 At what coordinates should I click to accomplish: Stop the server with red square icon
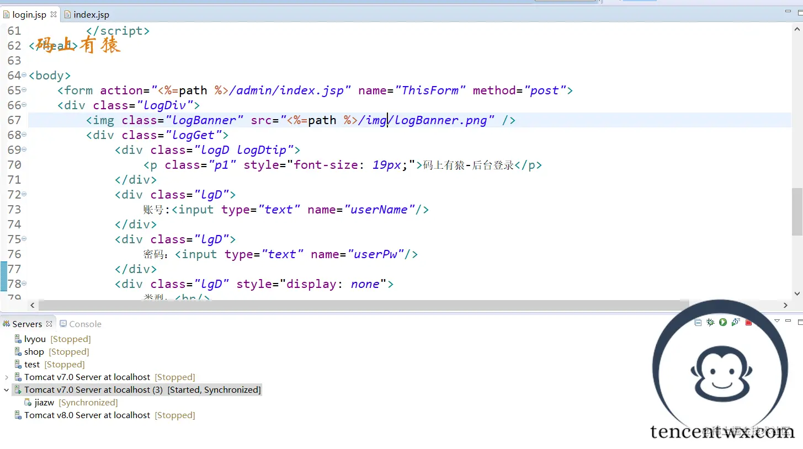click(x=749, y=322)
